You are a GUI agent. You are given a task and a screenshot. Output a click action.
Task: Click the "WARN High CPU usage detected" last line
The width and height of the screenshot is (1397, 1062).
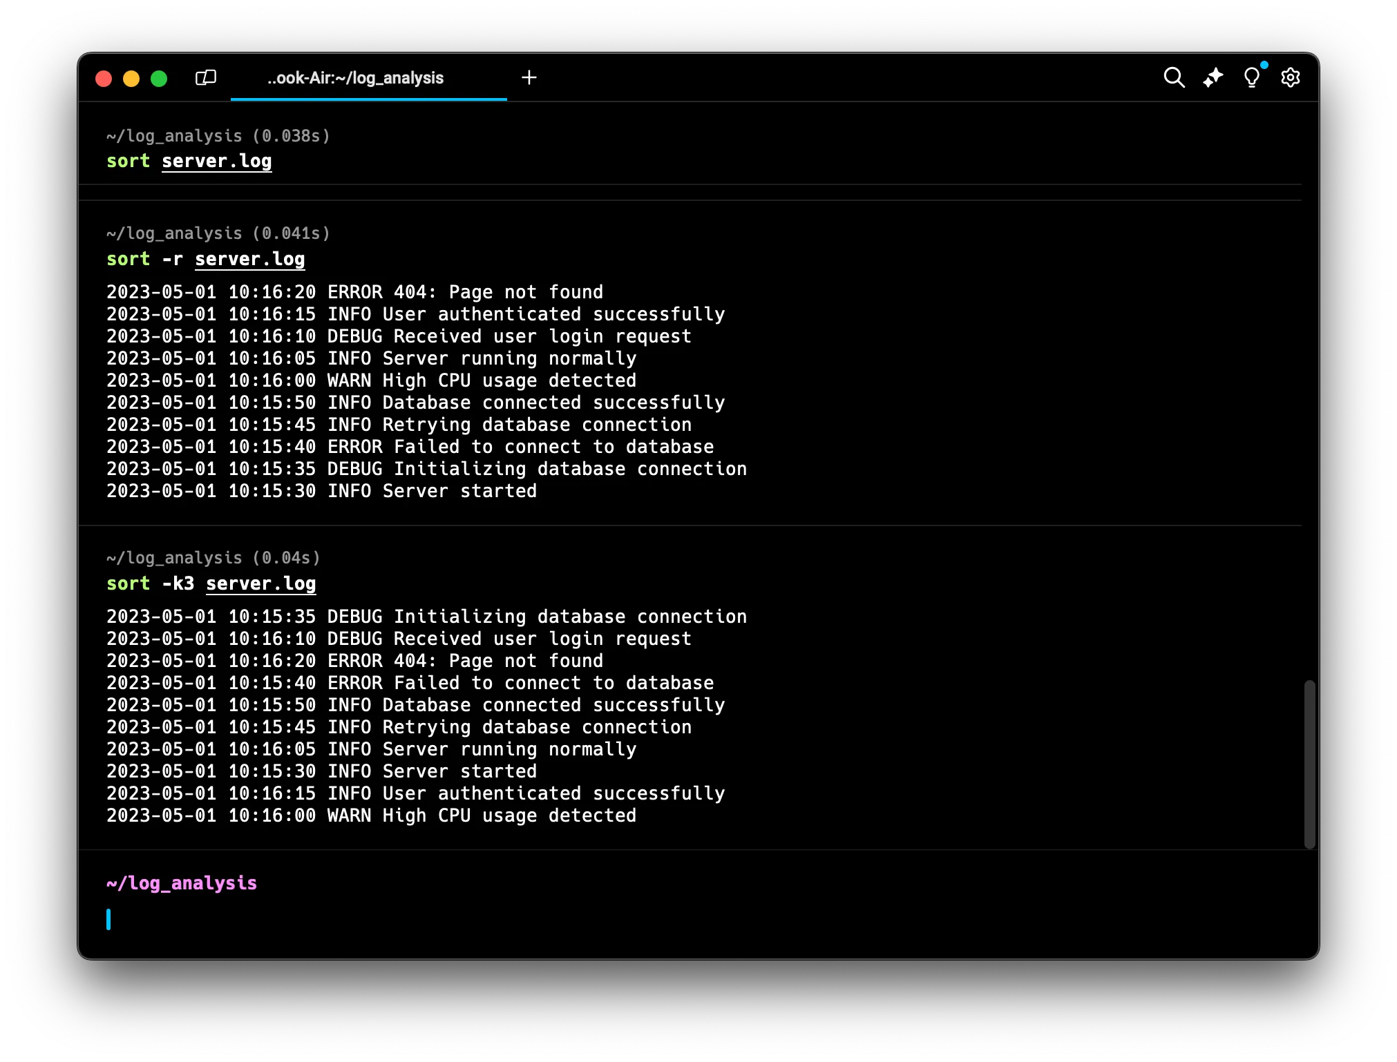(x=372, y=815)
